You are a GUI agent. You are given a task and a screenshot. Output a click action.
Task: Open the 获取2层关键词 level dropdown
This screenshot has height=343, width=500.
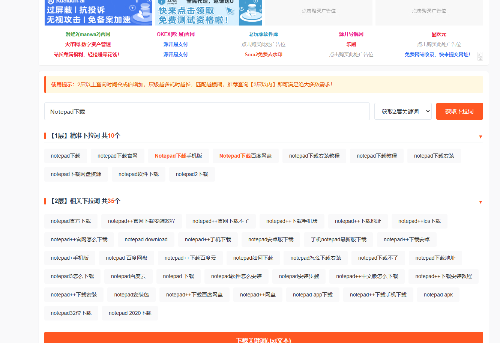point(403,111)
